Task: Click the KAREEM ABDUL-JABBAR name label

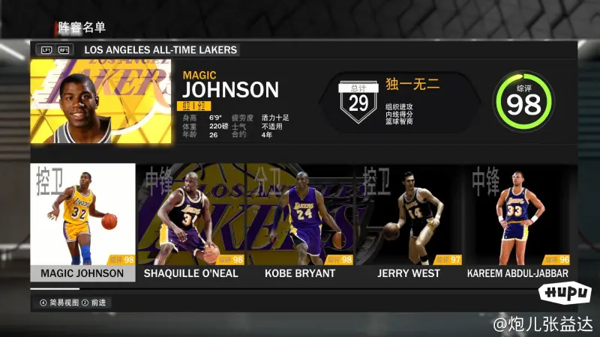Action: pyautogui.click(x=517, y=273)
